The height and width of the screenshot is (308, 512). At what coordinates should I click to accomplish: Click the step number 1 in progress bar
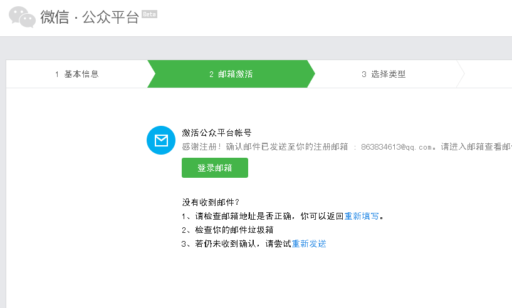pyautogui.click(x=56, y=74)
